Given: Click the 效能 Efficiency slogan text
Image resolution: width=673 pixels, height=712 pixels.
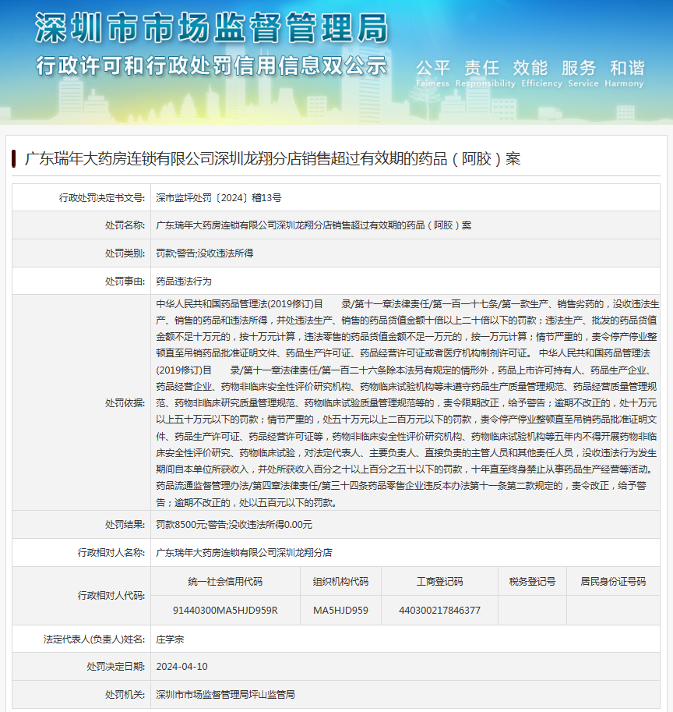Looking at the screenshot, I should click(x=541, y=73).
